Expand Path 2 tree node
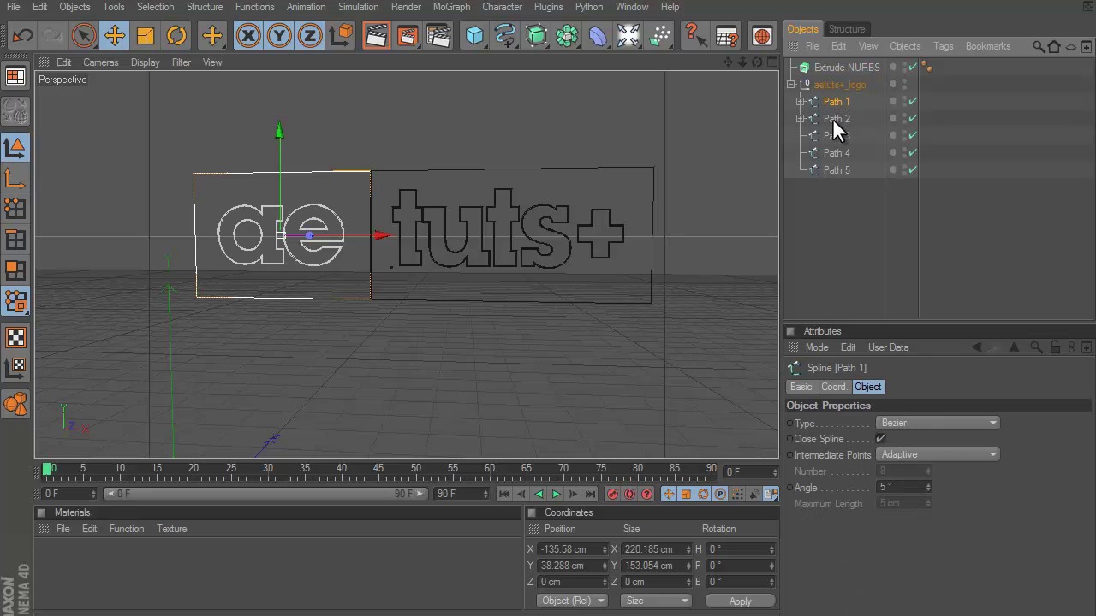The image size is (1096, 616). [x=801, y=119]
